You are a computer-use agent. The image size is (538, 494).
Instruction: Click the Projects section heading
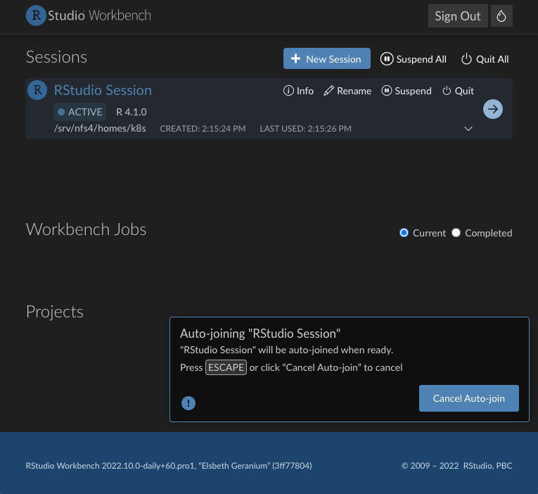coord(55,312)
